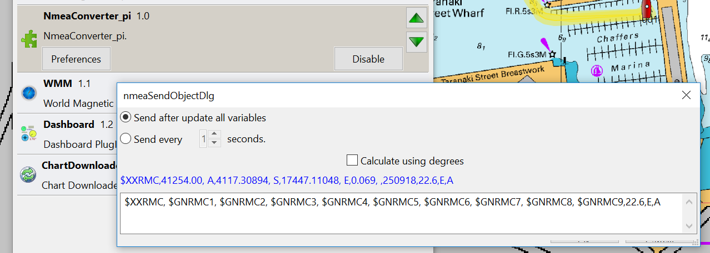Screen dimensions: 710x253
Task: Click the Dashboard plugin gauge icon
Action: tap(29, 133)
